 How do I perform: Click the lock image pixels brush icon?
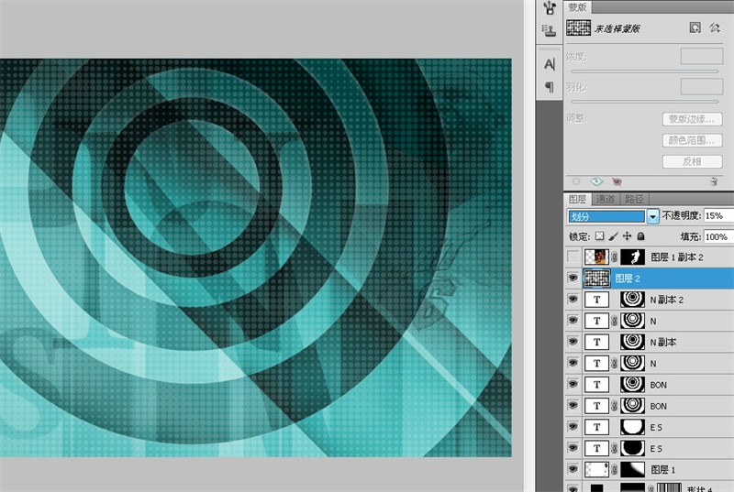tap(613, 236)
